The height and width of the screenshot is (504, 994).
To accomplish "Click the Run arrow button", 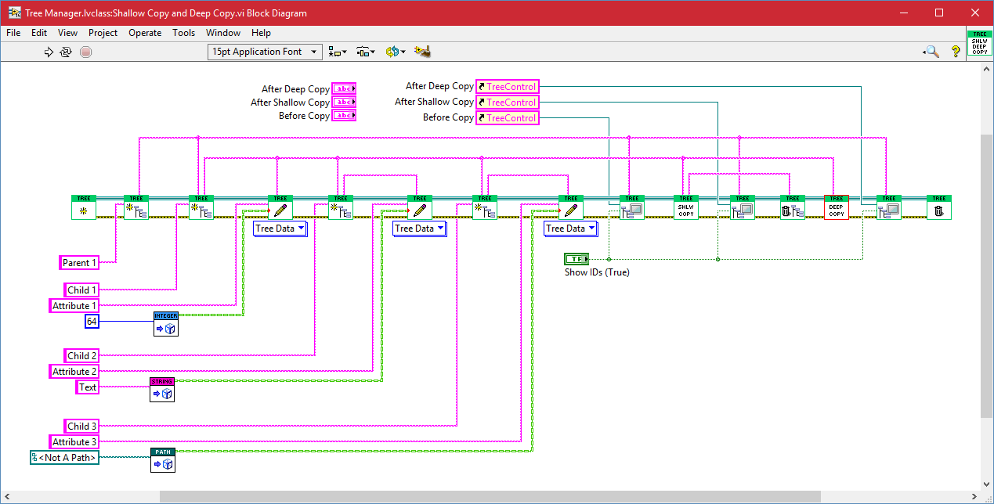I will (49, 52).
